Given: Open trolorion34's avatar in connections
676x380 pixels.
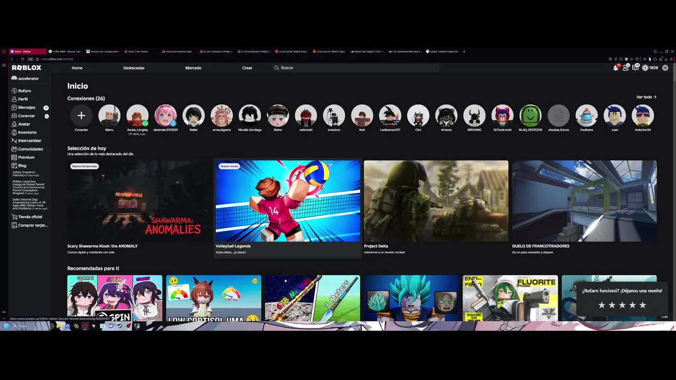Looking at the screenshot, I should 643,115.
